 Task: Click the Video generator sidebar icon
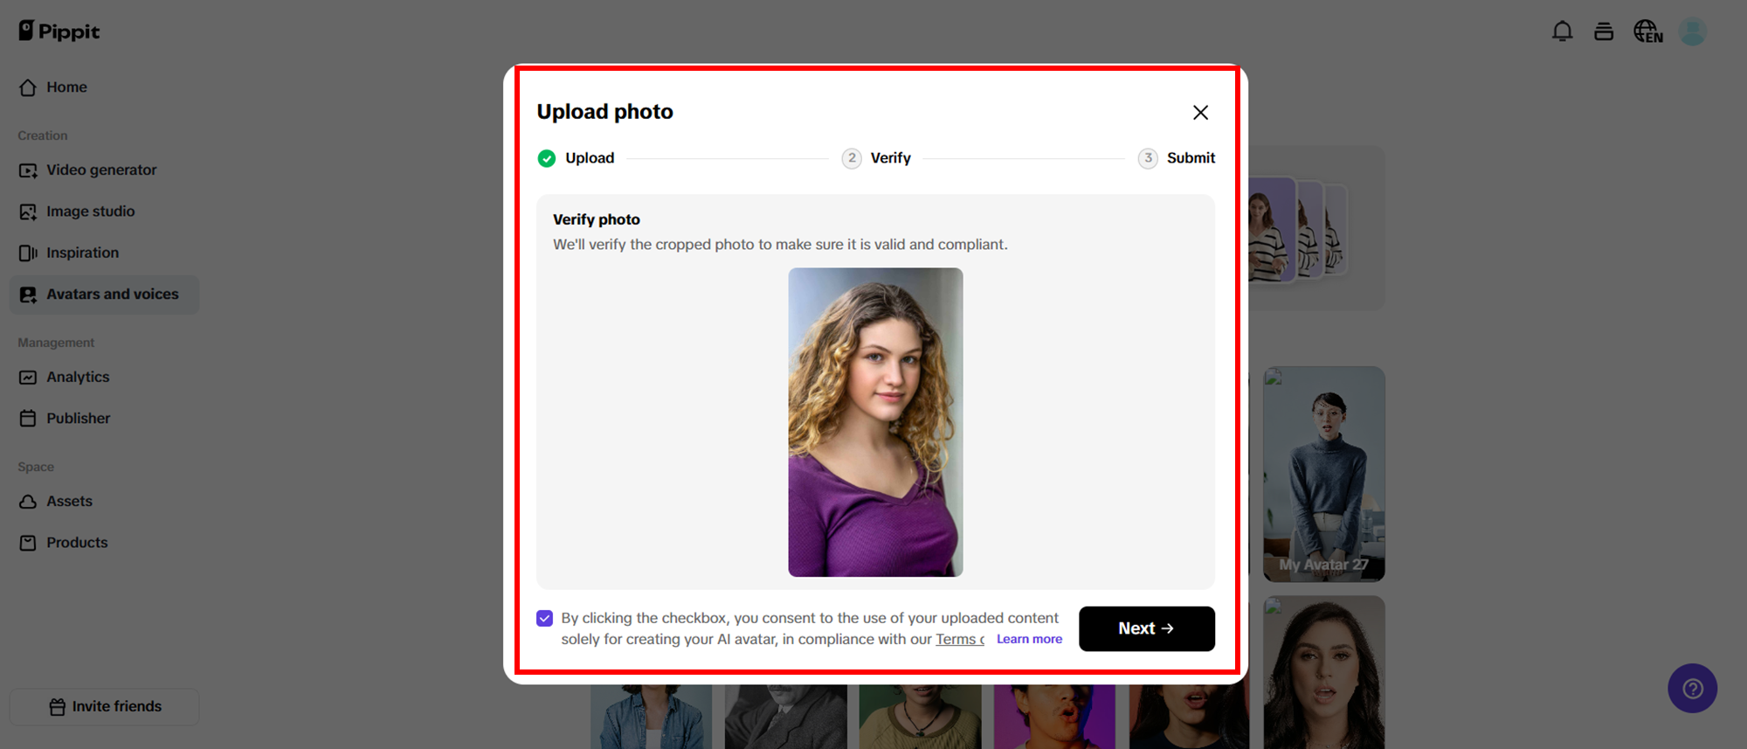28,170
